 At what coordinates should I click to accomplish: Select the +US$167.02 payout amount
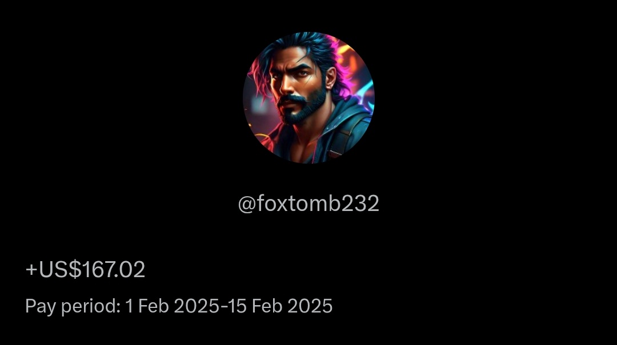point(85,270)
